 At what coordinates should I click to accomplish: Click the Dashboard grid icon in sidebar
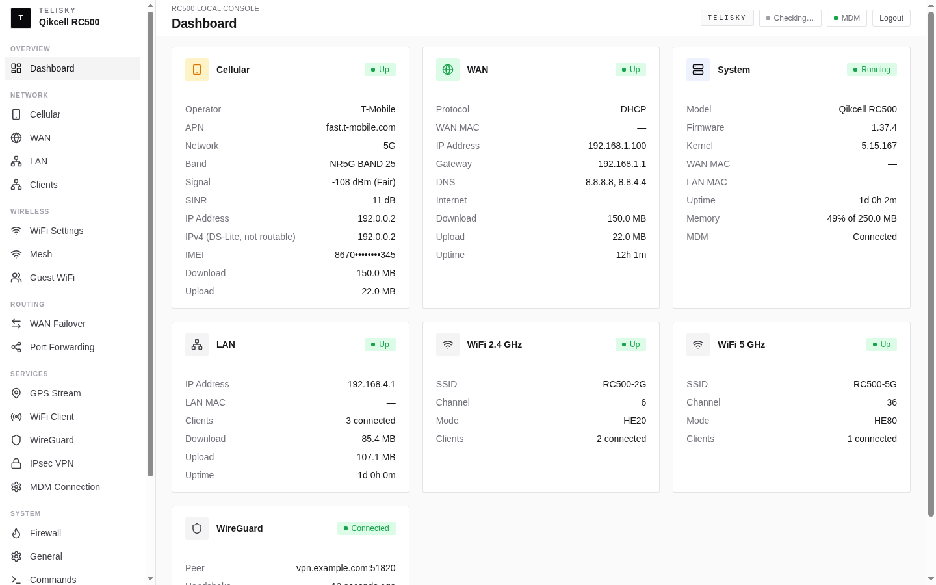tap(16, 68)
